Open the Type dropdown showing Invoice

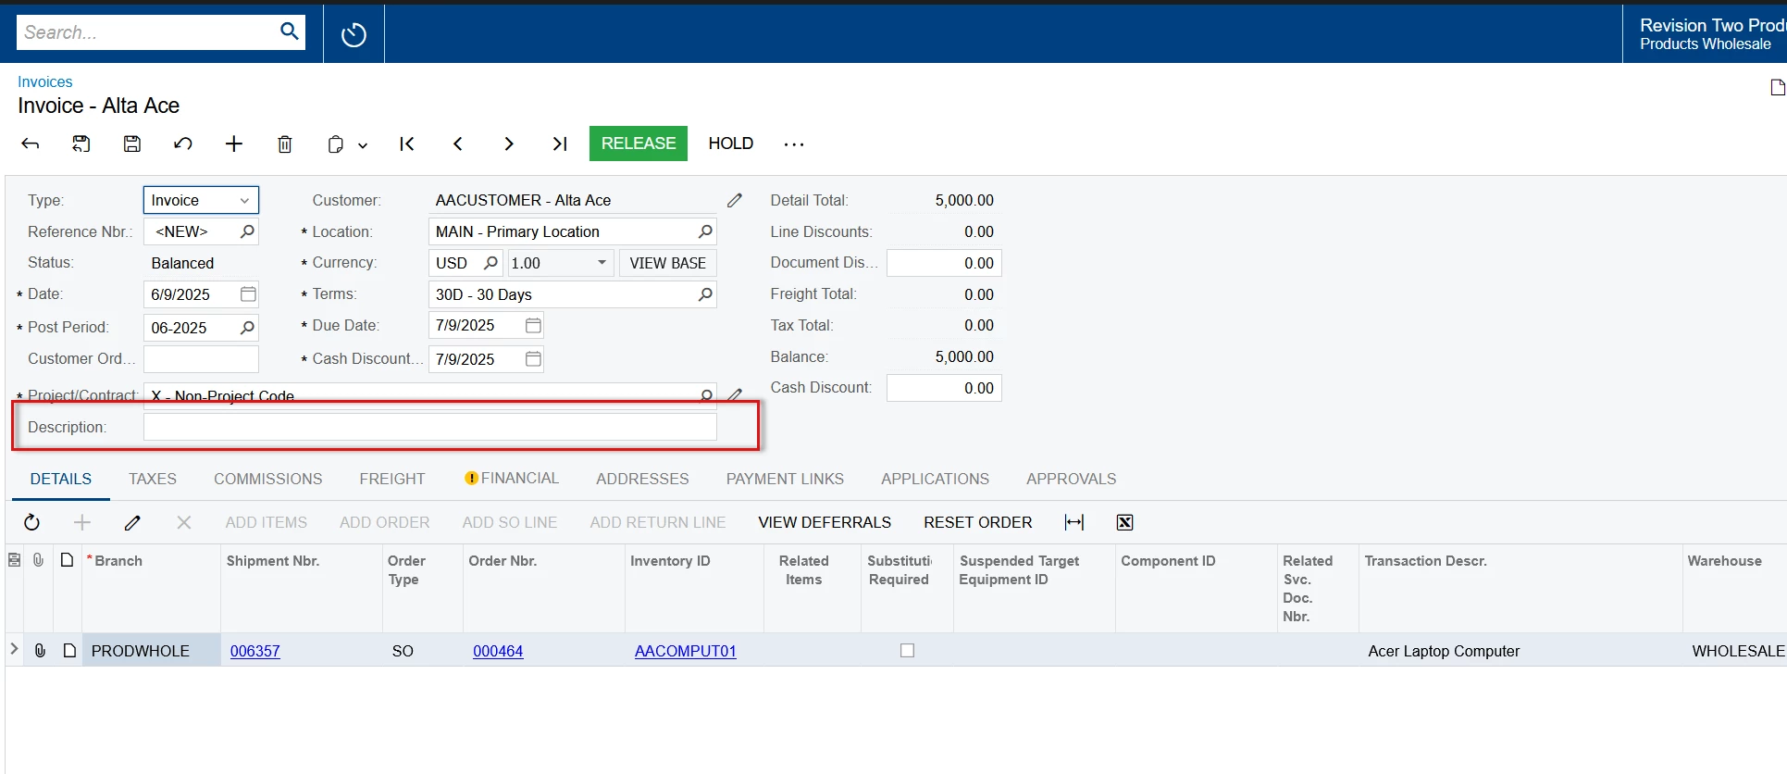click(x=201, y=200)
